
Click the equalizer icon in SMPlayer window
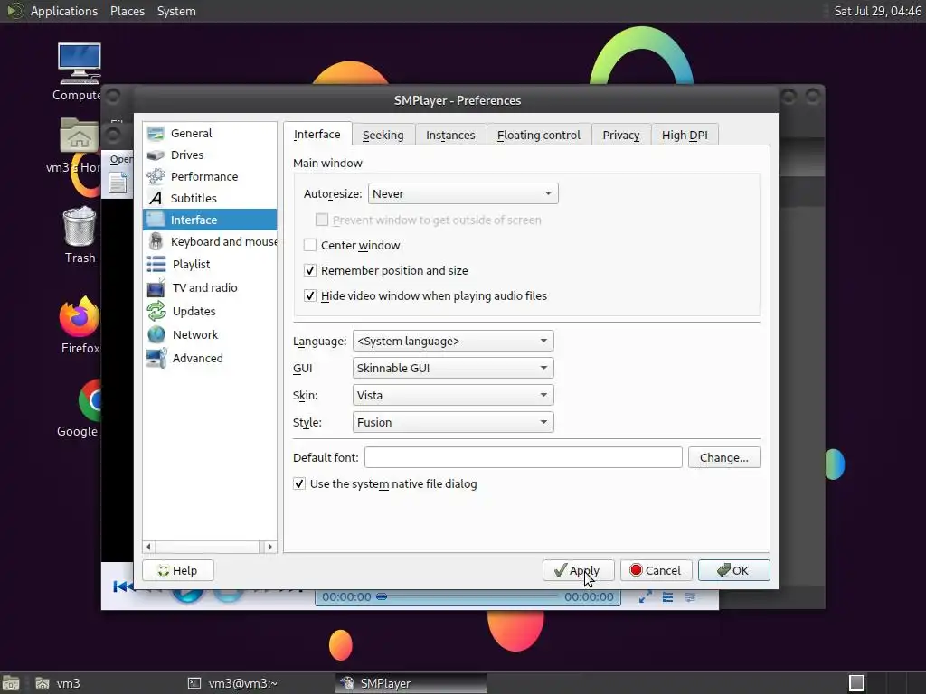tap(690, 597)
